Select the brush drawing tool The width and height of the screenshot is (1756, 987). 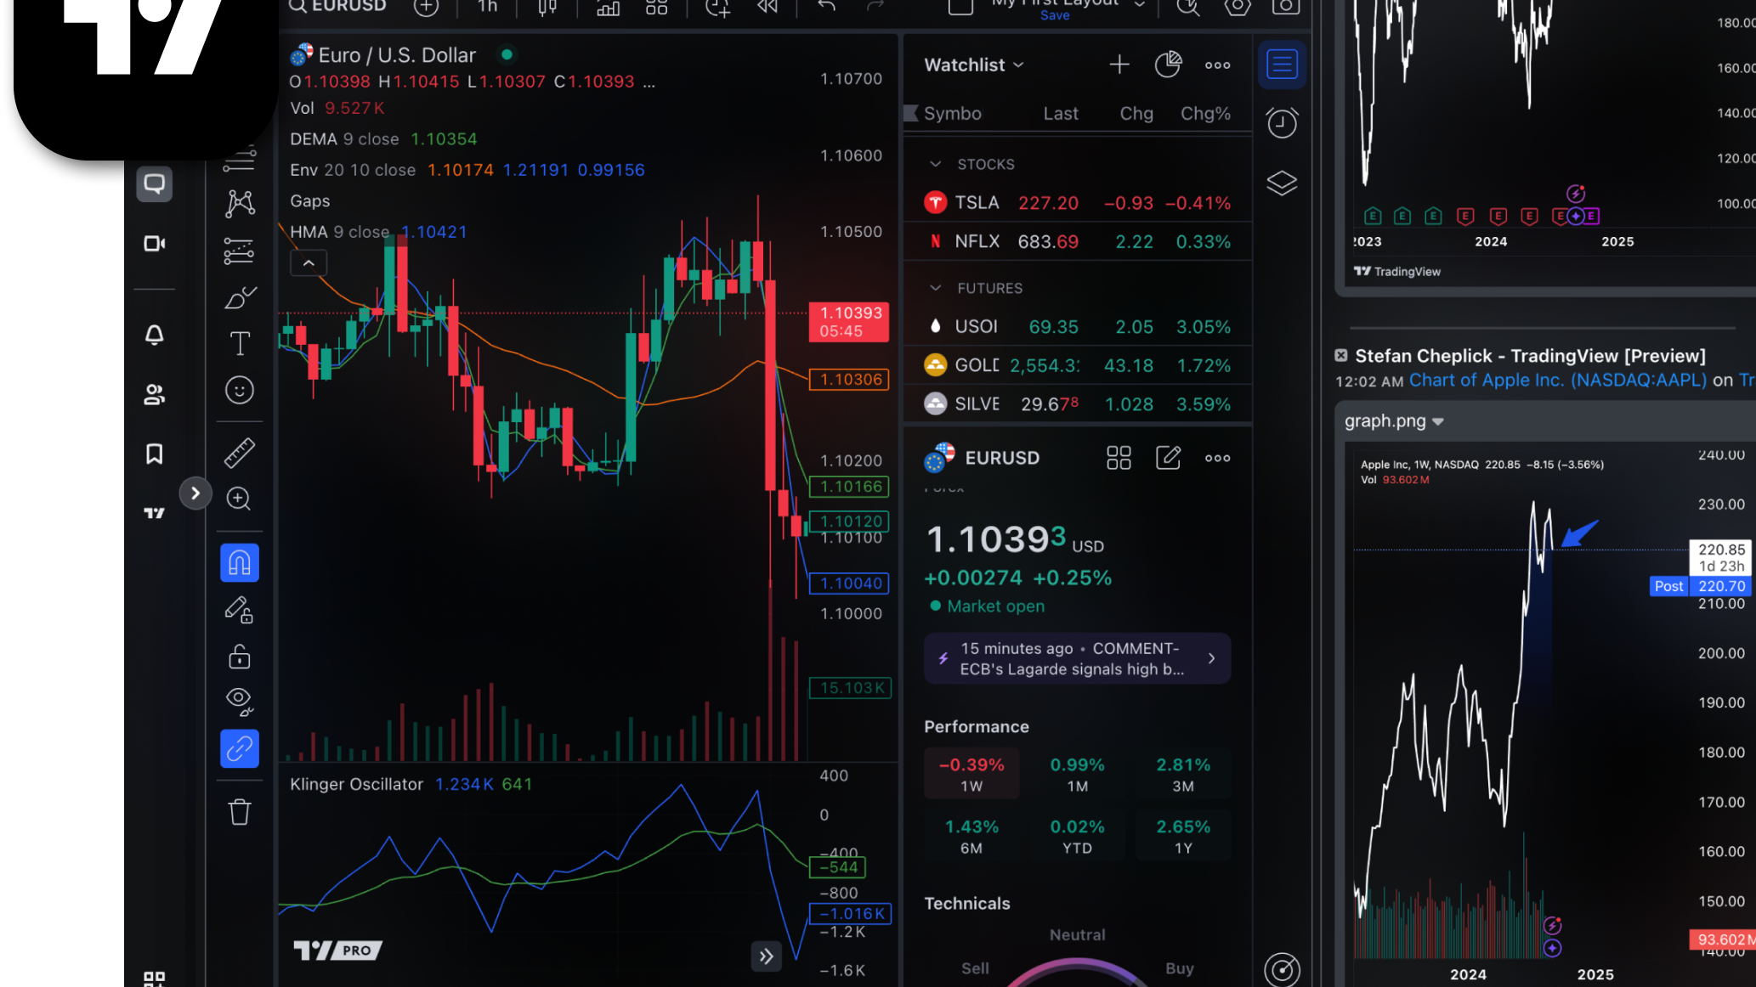pos(240,297)
